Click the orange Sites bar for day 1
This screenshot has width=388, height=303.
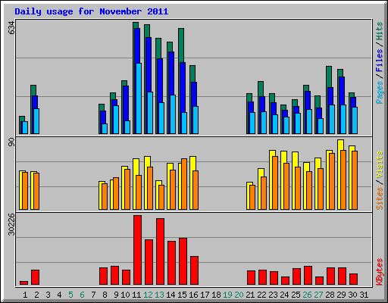[x=25, y=191]
